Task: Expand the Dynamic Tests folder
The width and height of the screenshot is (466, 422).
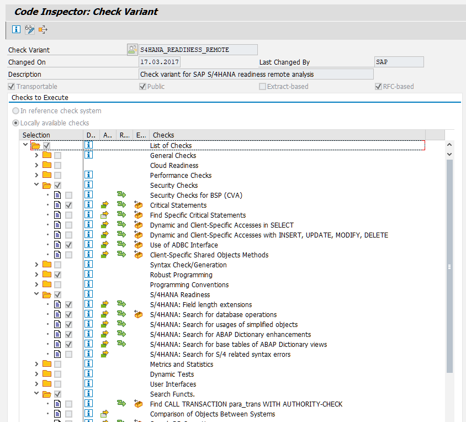Action: click(36, 374)
